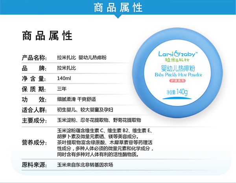
Task: Click the 产品名称 row label
Action: [x=35, y=57]
